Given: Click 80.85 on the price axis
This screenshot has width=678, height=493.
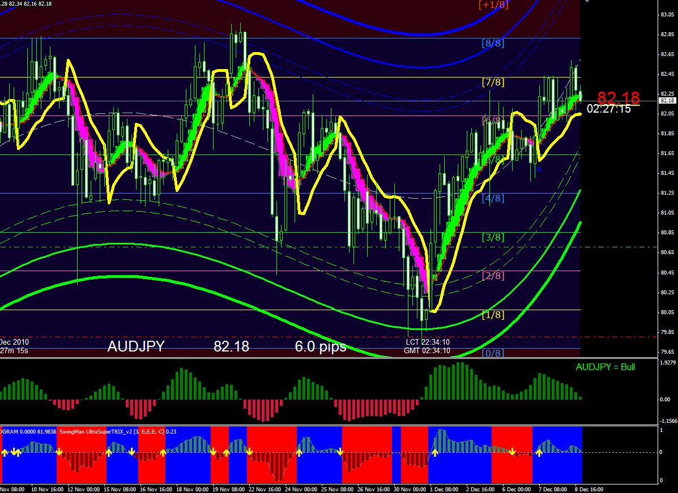Looking at the screenshot, I should (667, 233).
